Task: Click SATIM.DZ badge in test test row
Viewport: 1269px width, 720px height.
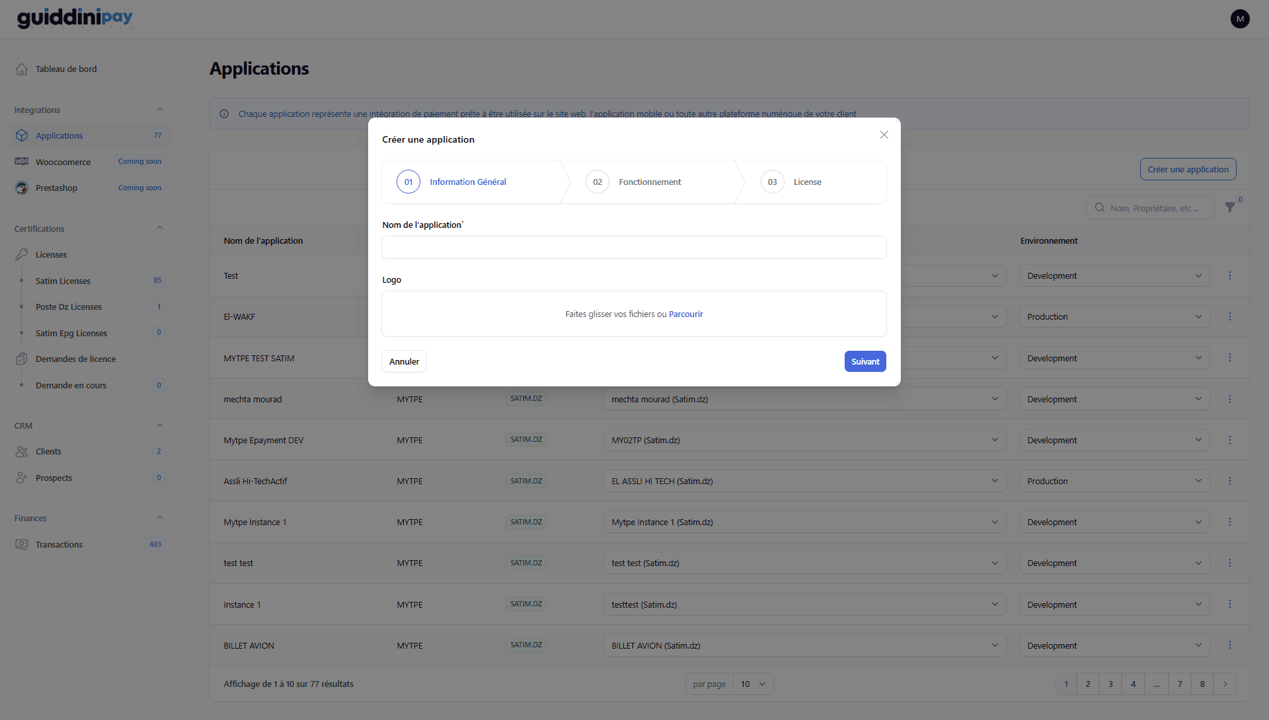Action: point(526,563)
